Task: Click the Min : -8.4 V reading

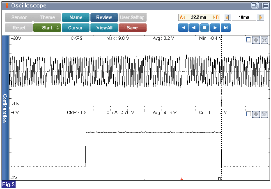Action: [210, 38]
